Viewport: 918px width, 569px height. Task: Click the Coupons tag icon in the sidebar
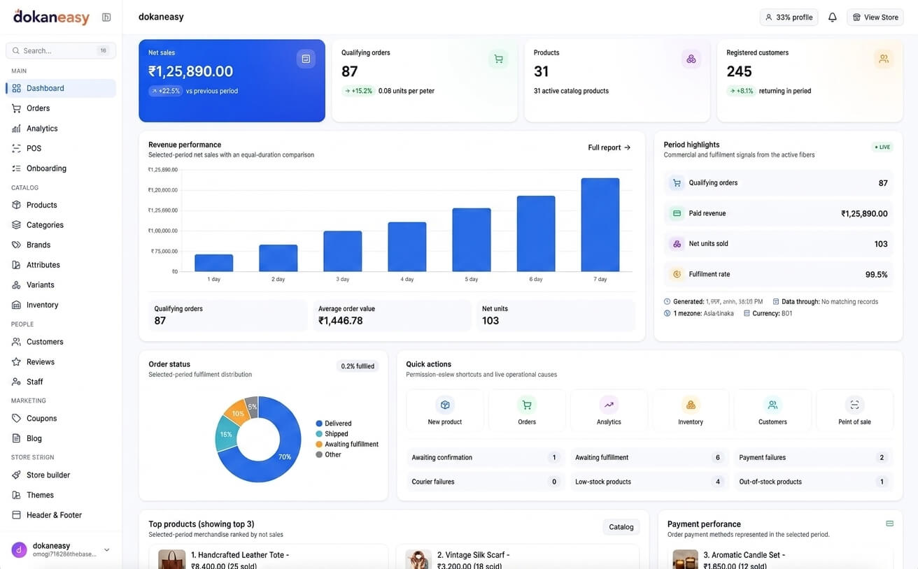[16, 418]
